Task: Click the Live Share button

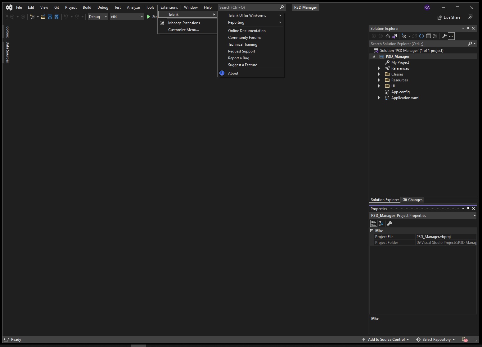Action: [x=449, y=17]
